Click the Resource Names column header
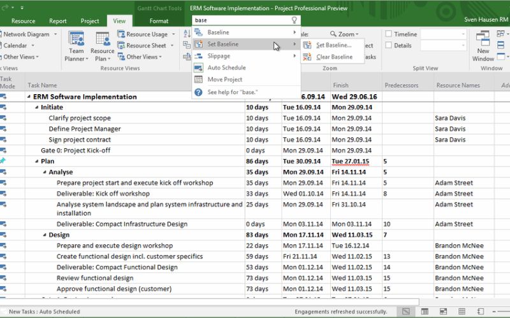 click(464, 82)
